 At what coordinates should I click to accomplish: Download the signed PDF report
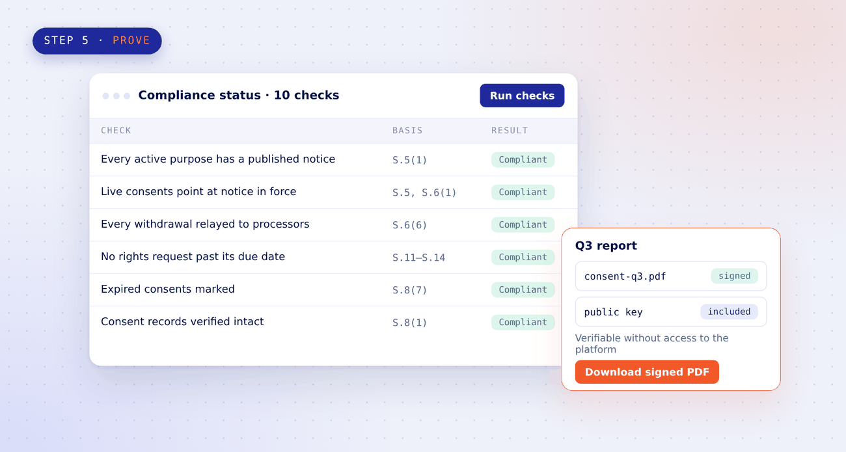(647, 372)
